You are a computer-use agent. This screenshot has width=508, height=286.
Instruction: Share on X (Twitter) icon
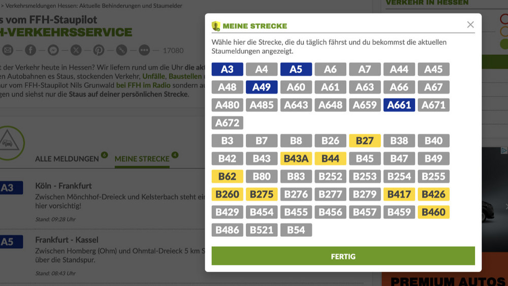click(76, 50)
